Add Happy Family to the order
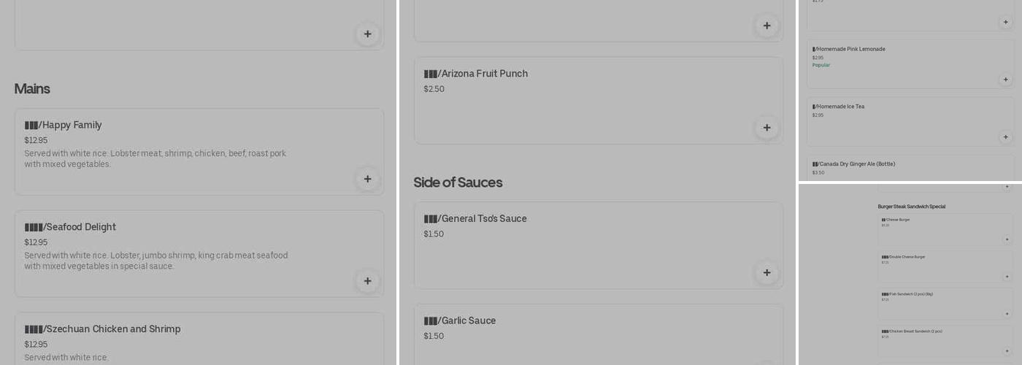 [x=367, y=179]
